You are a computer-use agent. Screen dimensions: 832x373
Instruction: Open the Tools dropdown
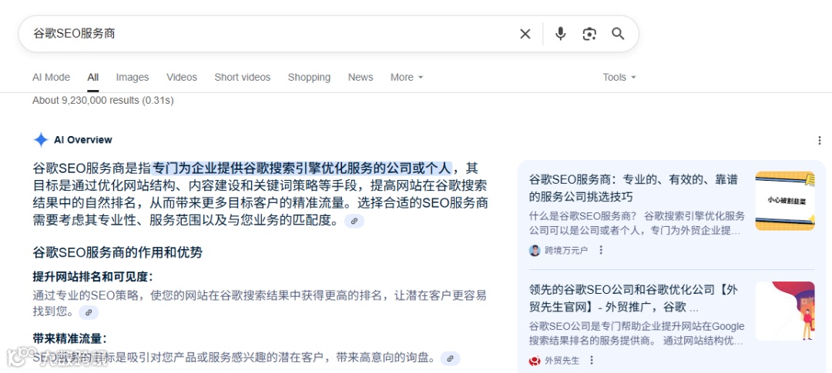coord(619,78)
